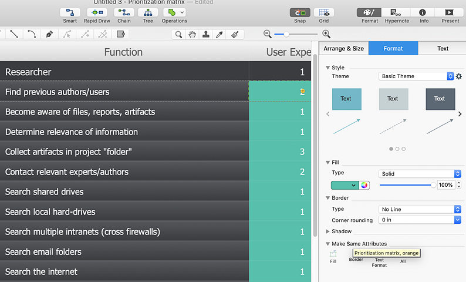Open the Basic Theme dropdown

pyautogui.click(x=416, y=76)
